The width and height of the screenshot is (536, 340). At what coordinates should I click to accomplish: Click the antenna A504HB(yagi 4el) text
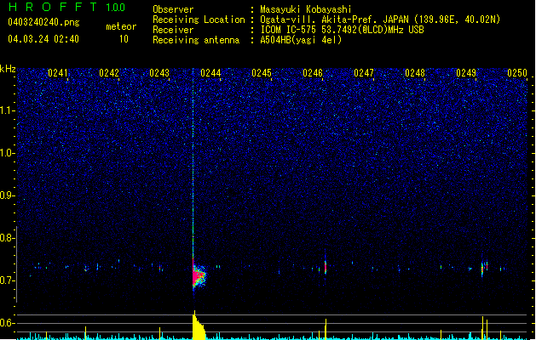(301, 40)
